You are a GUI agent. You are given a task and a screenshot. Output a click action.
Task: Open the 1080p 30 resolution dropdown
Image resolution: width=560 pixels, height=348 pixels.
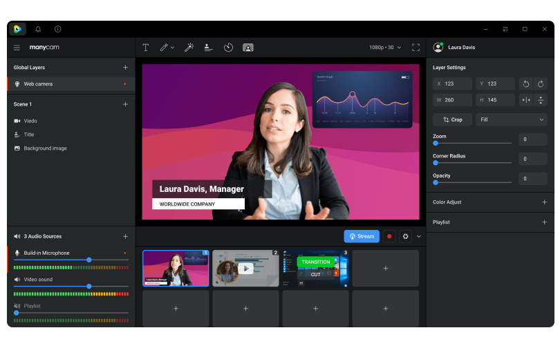point(385,48)
